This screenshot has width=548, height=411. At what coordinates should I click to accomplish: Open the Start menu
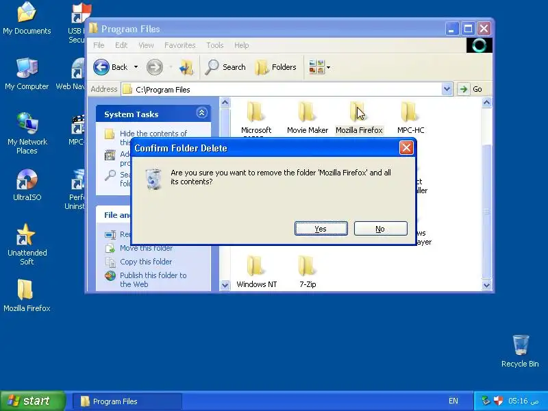point(32,401)
